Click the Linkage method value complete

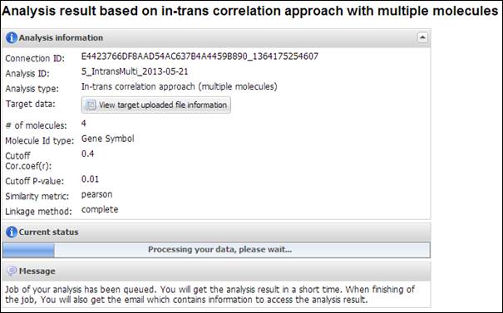click(x=100, y=210)
